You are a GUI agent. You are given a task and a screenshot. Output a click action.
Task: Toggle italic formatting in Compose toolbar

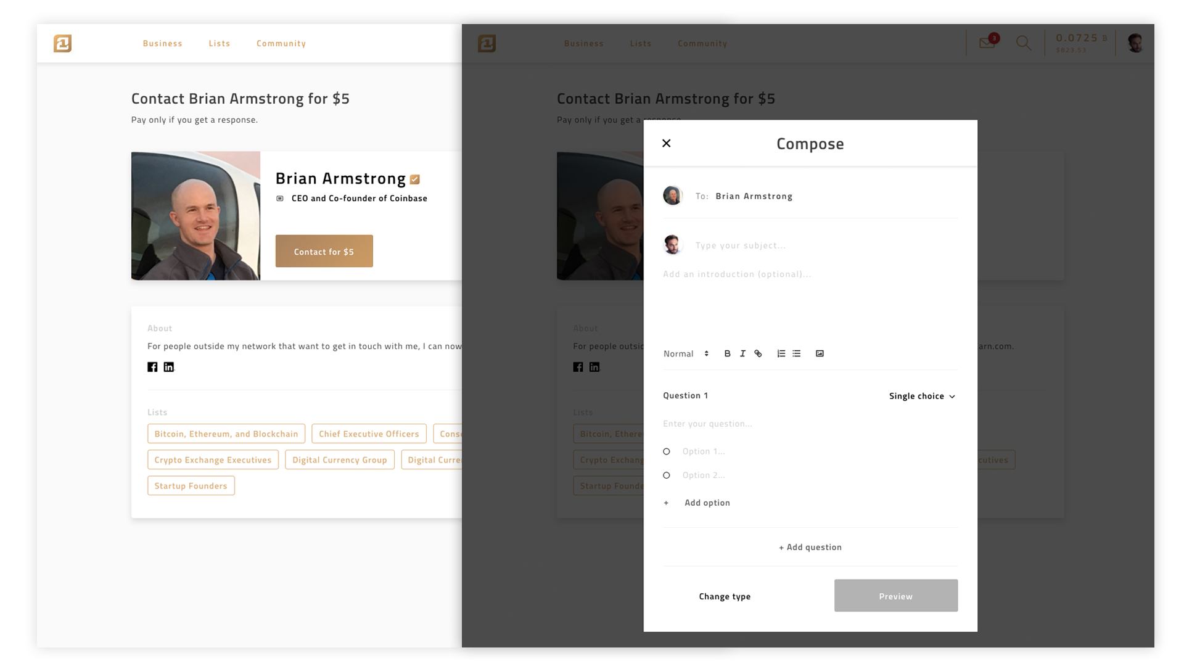(x=742, y=353)
